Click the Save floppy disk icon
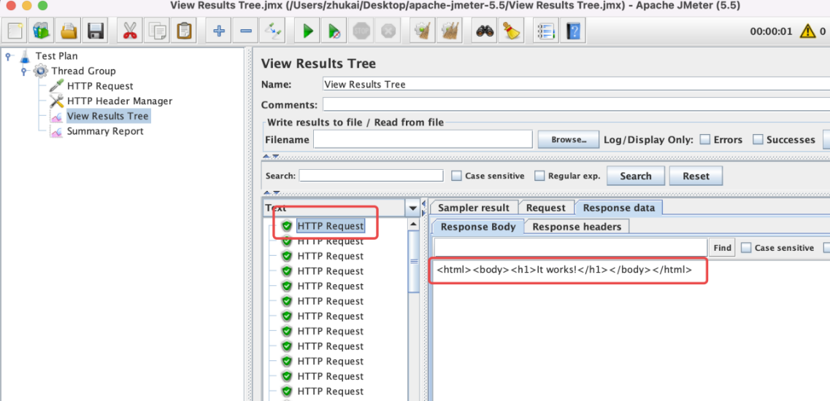The height and width of the screenshot is (401, 830). 96,31
